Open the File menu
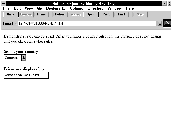Viewport: 171px width, 128px height. [6, 9]
